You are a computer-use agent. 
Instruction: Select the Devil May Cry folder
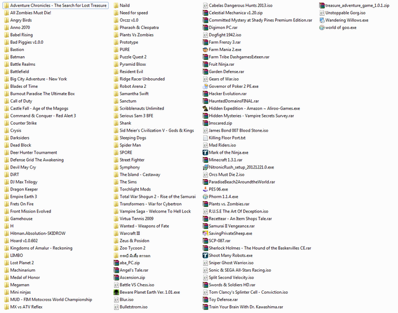(x=23, y=167)
